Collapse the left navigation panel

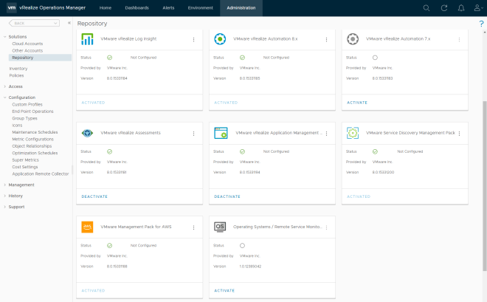point(69,23)
